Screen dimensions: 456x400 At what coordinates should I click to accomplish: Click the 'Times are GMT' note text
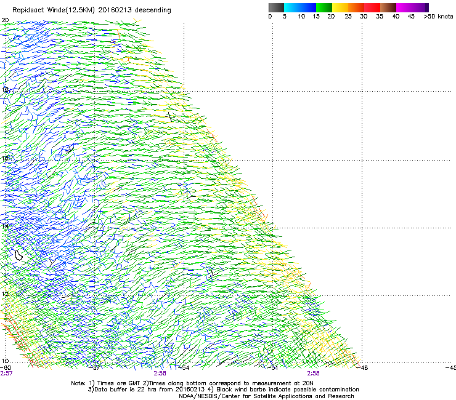tap(120, 383)
